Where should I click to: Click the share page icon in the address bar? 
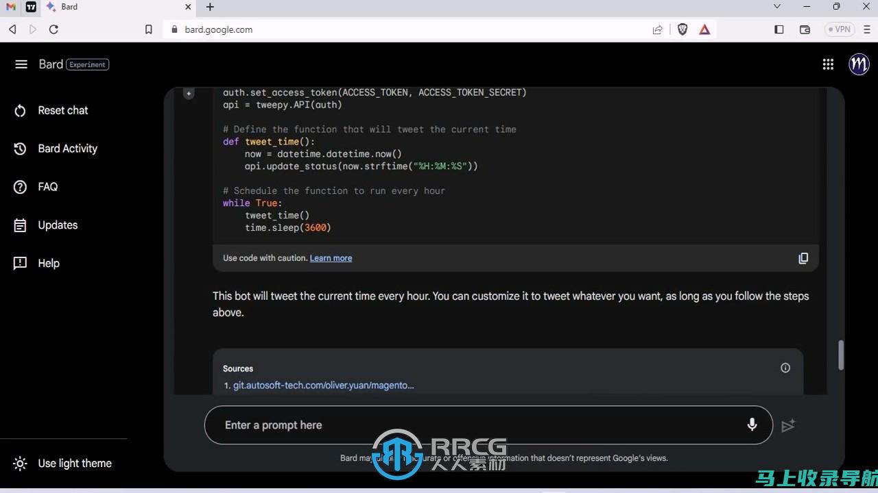[x=658, y=29]
